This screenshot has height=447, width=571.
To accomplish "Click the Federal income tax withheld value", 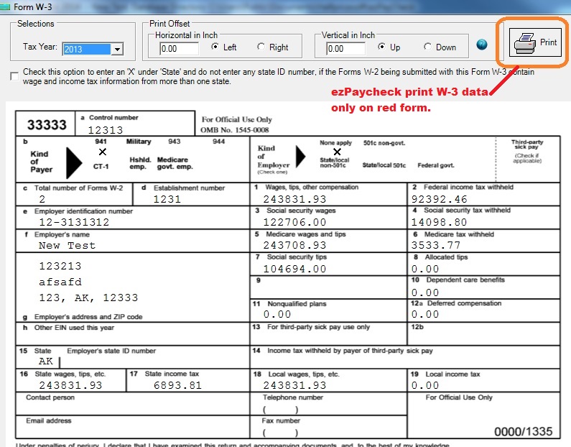I will click(x=439, y=199).
